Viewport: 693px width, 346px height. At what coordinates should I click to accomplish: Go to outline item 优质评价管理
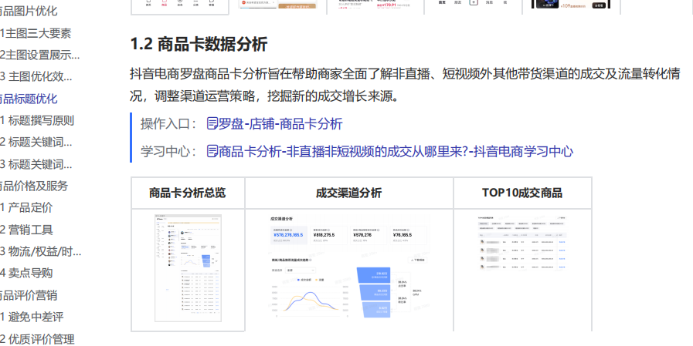(x=37, y=339)
